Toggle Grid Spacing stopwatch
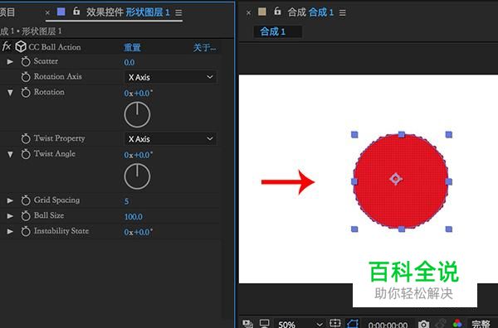Viewport: 498px width, 328px height. point(26,200)
